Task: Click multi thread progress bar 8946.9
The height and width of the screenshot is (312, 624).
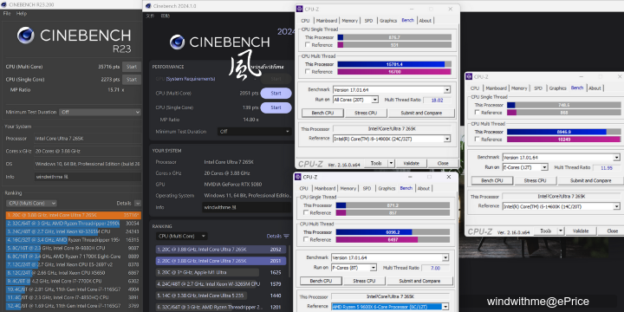Action: 564,132
